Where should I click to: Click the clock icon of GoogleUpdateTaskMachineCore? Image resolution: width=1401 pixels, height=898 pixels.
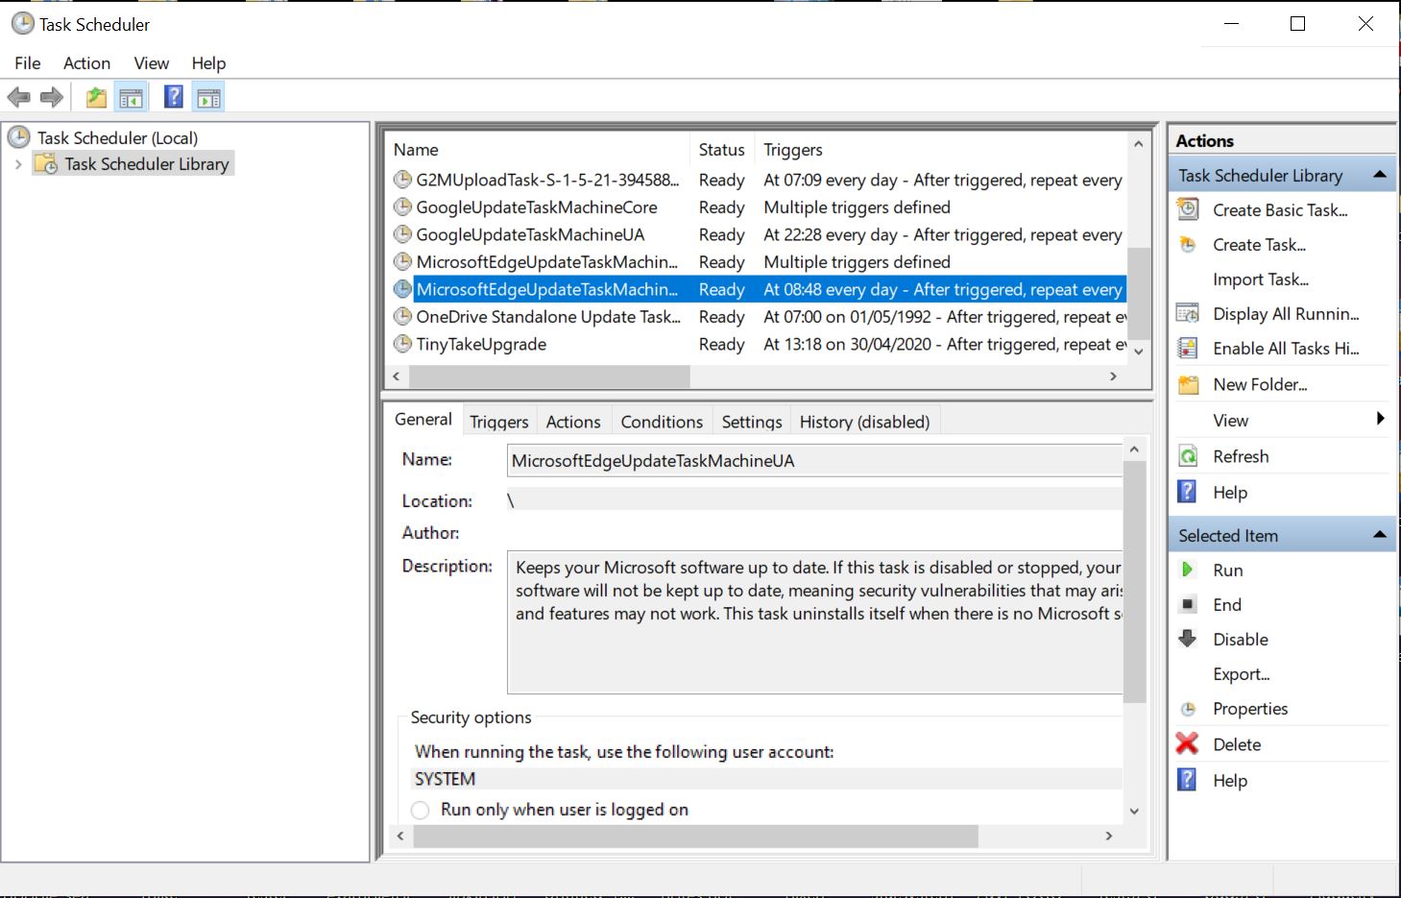(x=402, y=206)
